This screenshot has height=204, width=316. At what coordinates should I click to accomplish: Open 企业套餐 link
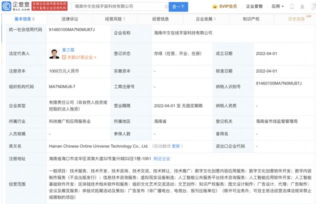pos(254,6)
